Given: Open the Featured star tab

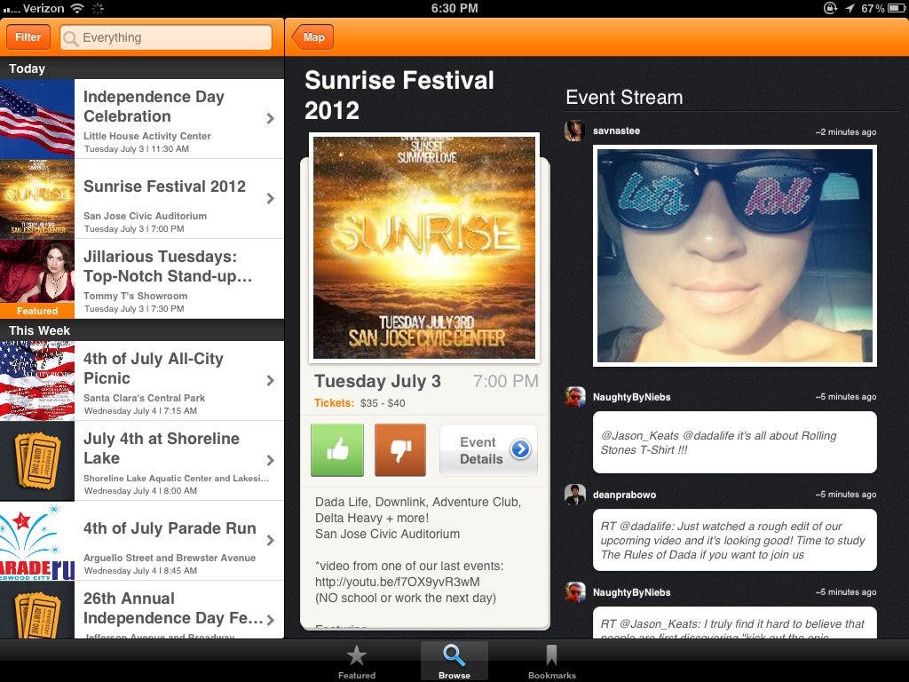Looking at the screenshot, I should 356,662.
